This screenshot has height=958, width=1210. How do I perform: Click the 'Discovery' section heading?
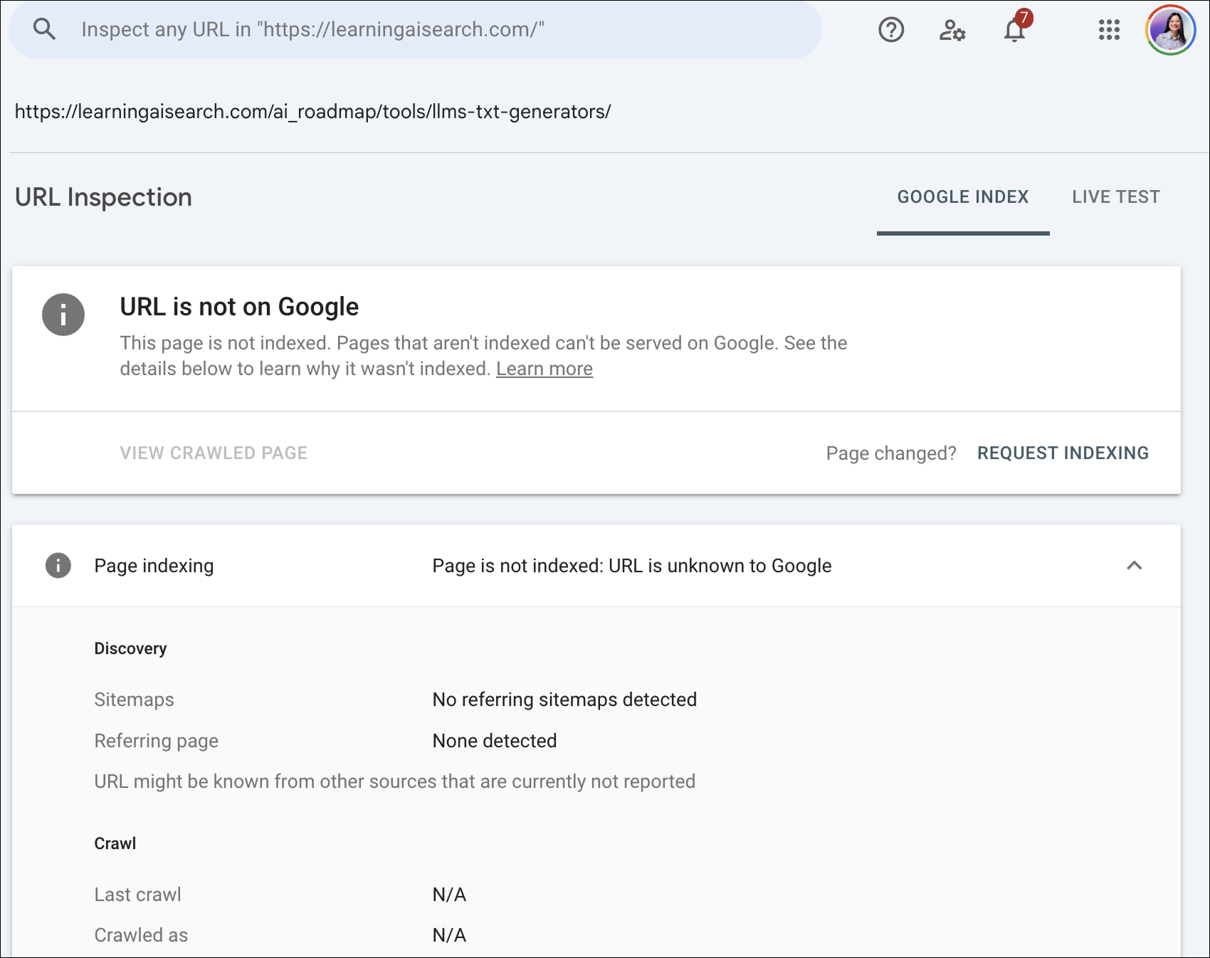130,648
